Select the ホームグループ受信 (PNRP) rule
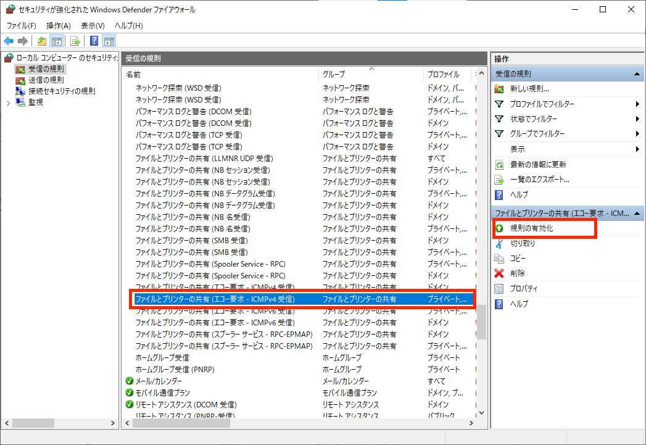646x445 pixels. (x=175, y=369)
